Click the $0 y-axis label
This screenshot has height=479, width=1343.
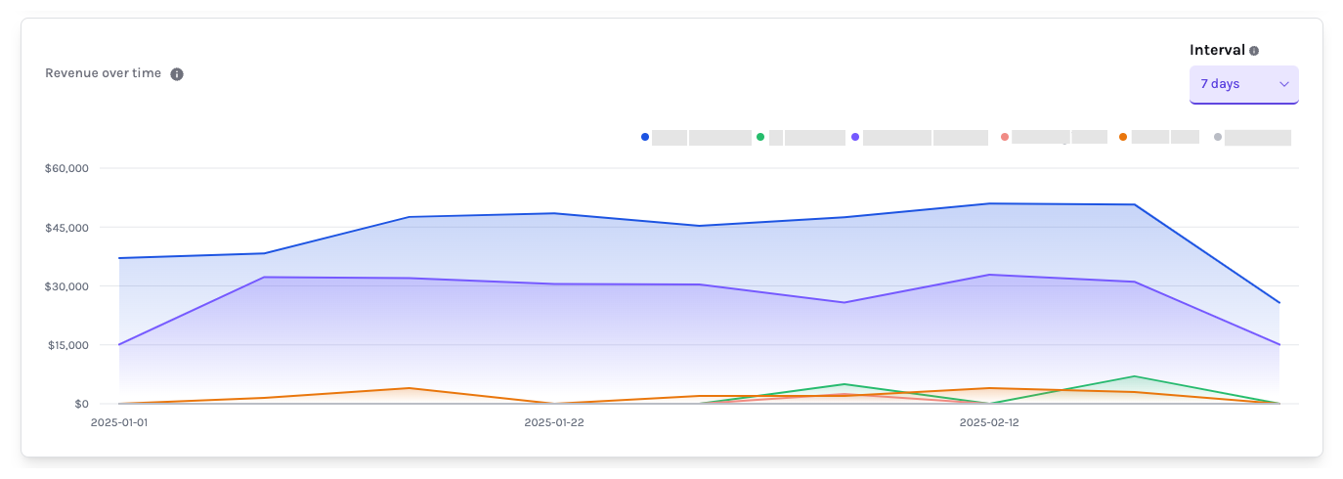pos(81,404)
